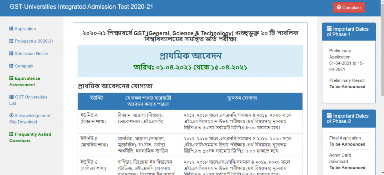Click the যে সকল শাখার ছাত্রছাত্রী column header
Viewport: 384px width, 175px height.
pyautogui.click(x=148, y=101)
